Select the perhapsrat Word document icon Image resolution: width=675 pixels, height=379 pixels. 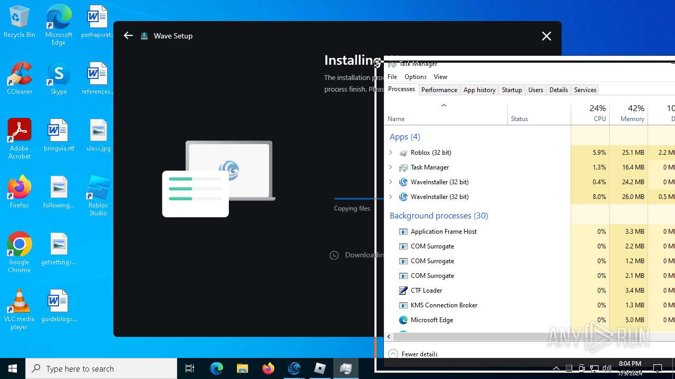[x=97, y=22]
